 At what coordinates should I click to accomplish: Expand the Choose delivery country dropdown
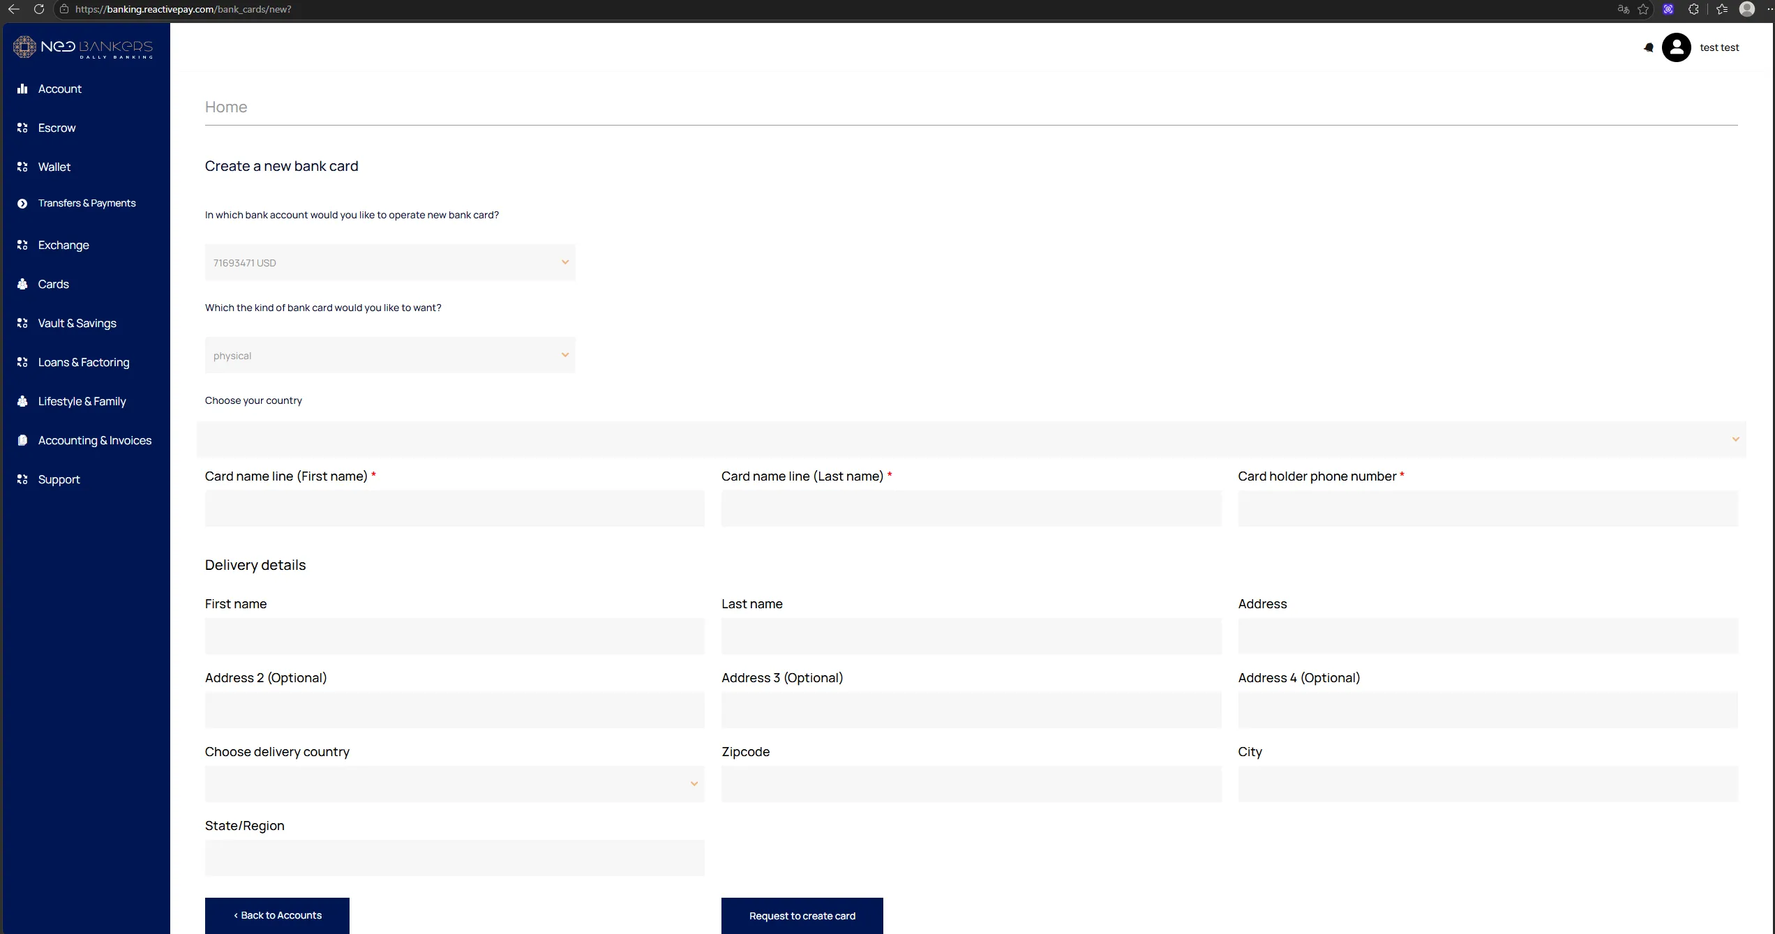point(455,784)
